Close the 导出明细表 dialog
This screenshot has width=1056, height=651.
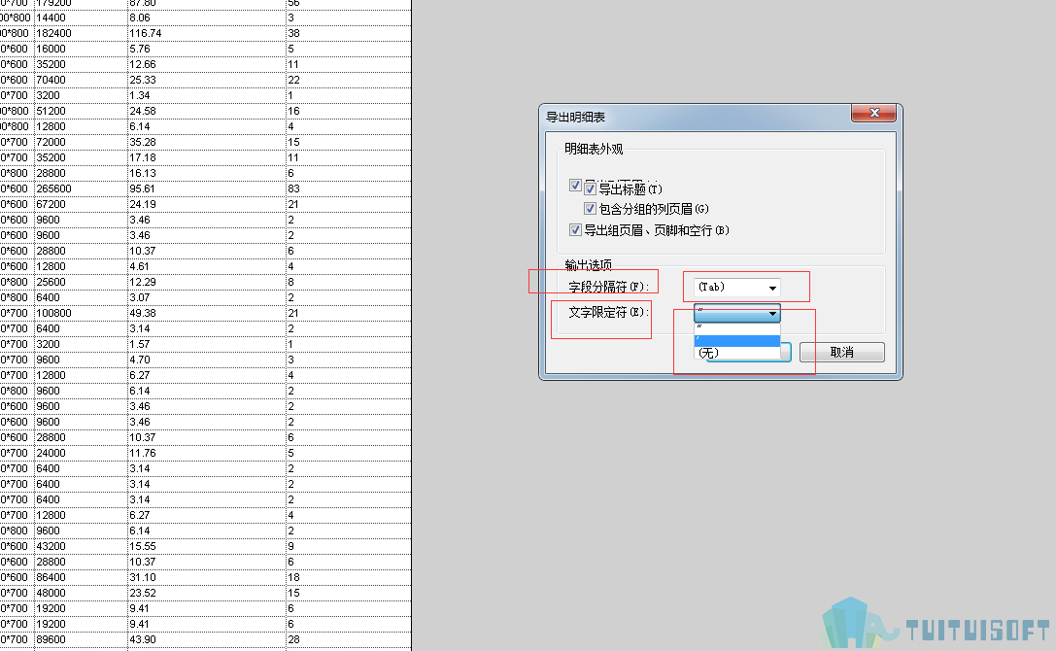873,113
